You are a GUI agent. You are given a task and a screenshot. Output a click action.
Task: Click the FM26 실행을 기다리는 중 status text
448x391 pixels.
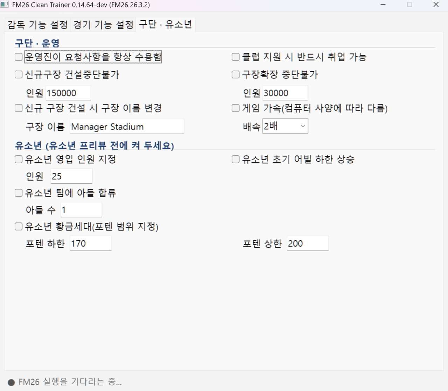click(x=70, y=382)
